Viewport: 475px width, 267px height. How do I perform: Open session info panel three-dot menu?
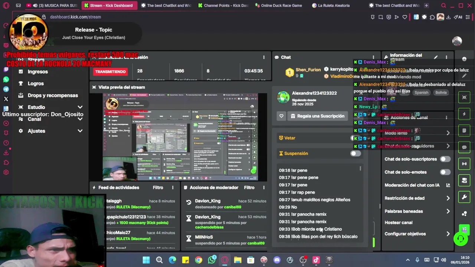click(264, 57)
